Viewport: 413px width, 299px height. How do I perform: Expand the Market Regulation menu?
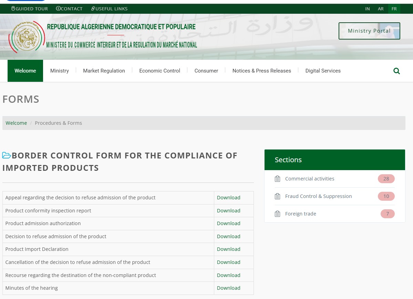[x=104, y=71]
